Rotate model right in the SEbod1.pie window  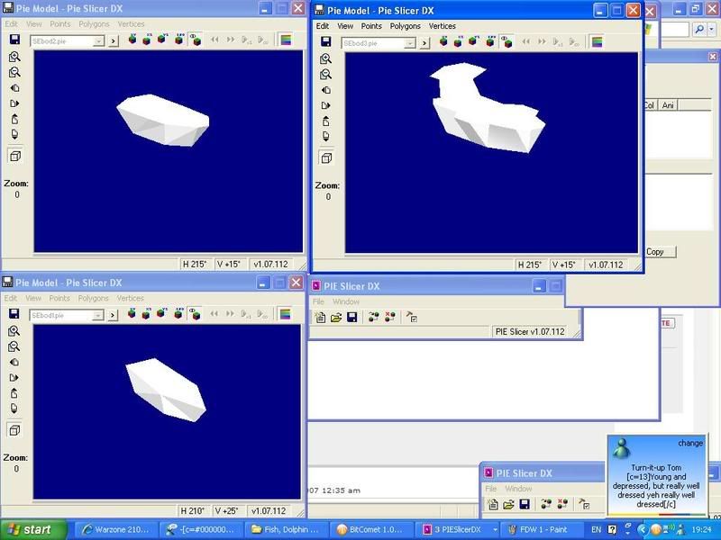click(14, 378)
